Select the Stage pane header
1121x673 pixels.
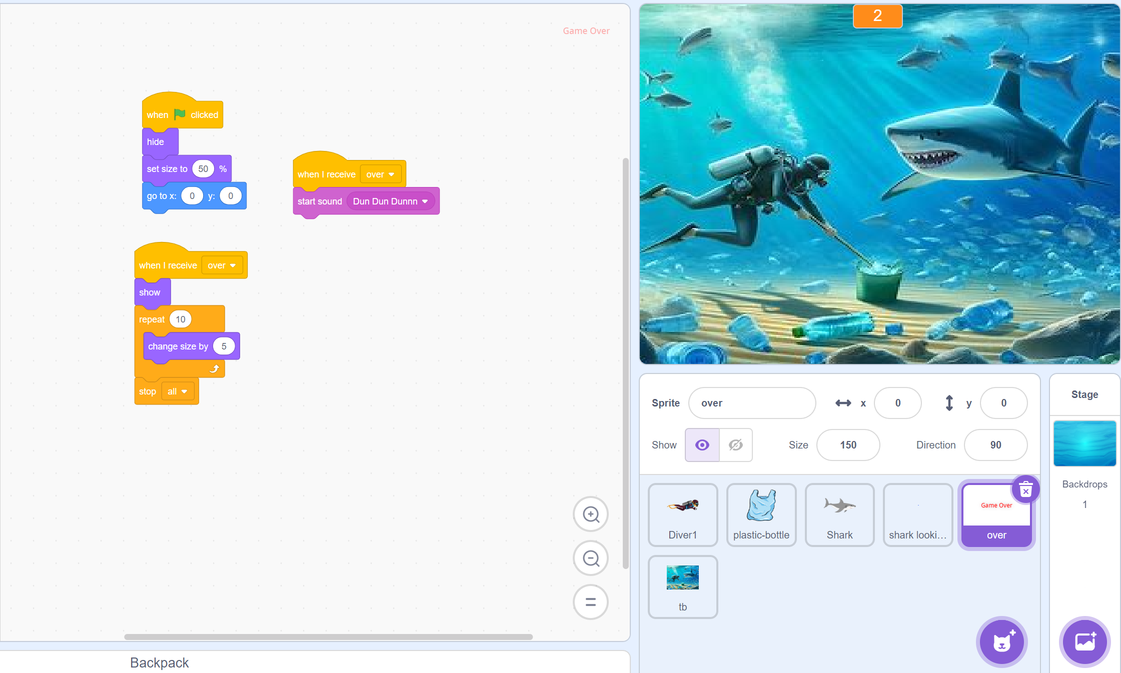click(x=1084, y=394)
